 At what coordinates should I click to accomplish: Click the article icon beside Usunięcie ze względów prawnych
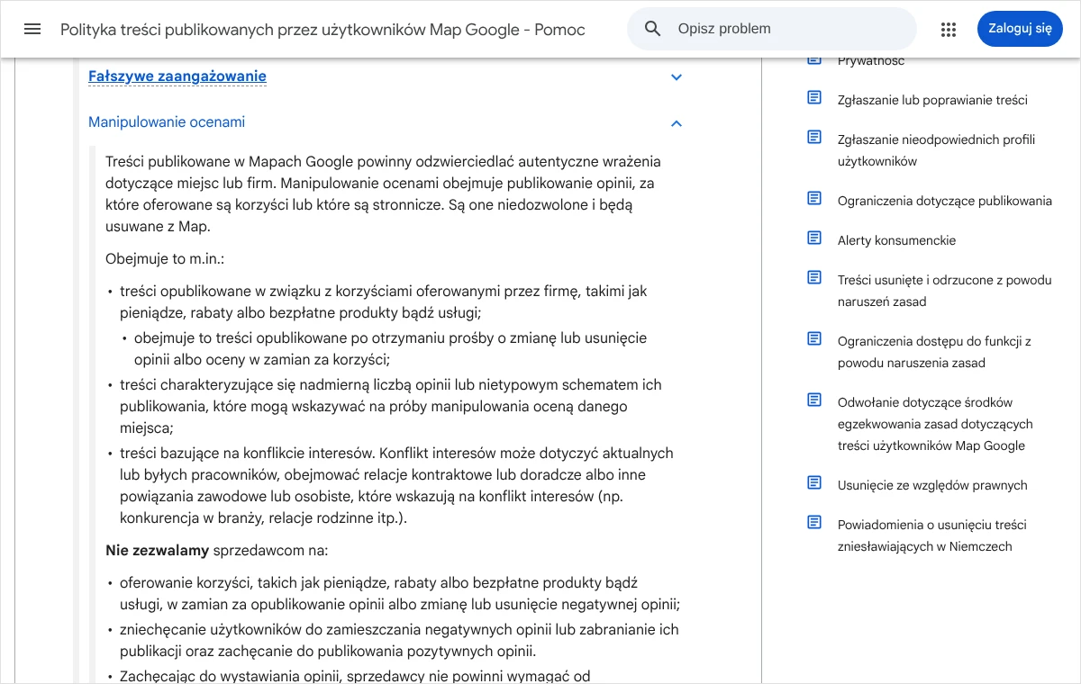pyautogui.click(x=814, y=482)
